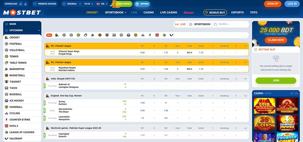Filter events by tennis ball icon in filter row
This screenshot has width=303, height=142.
[x=78, y=35]
